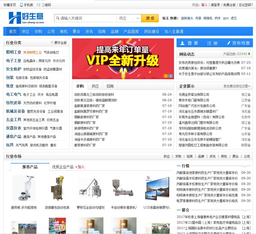
Task: Open the 供应 search category dropdown
Action: click(x=129, y=18)
